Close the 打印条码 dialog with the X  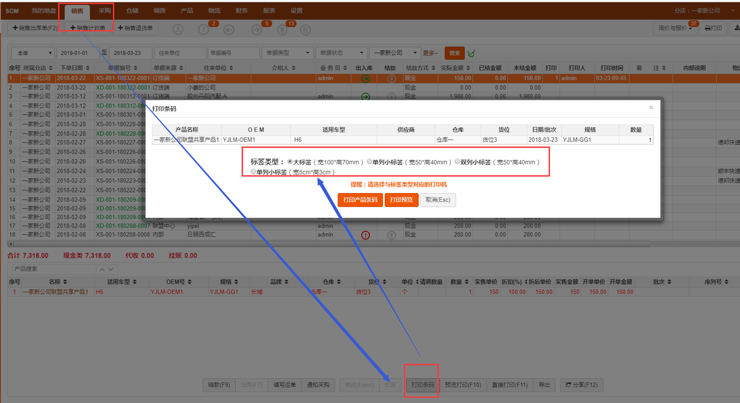651,108
